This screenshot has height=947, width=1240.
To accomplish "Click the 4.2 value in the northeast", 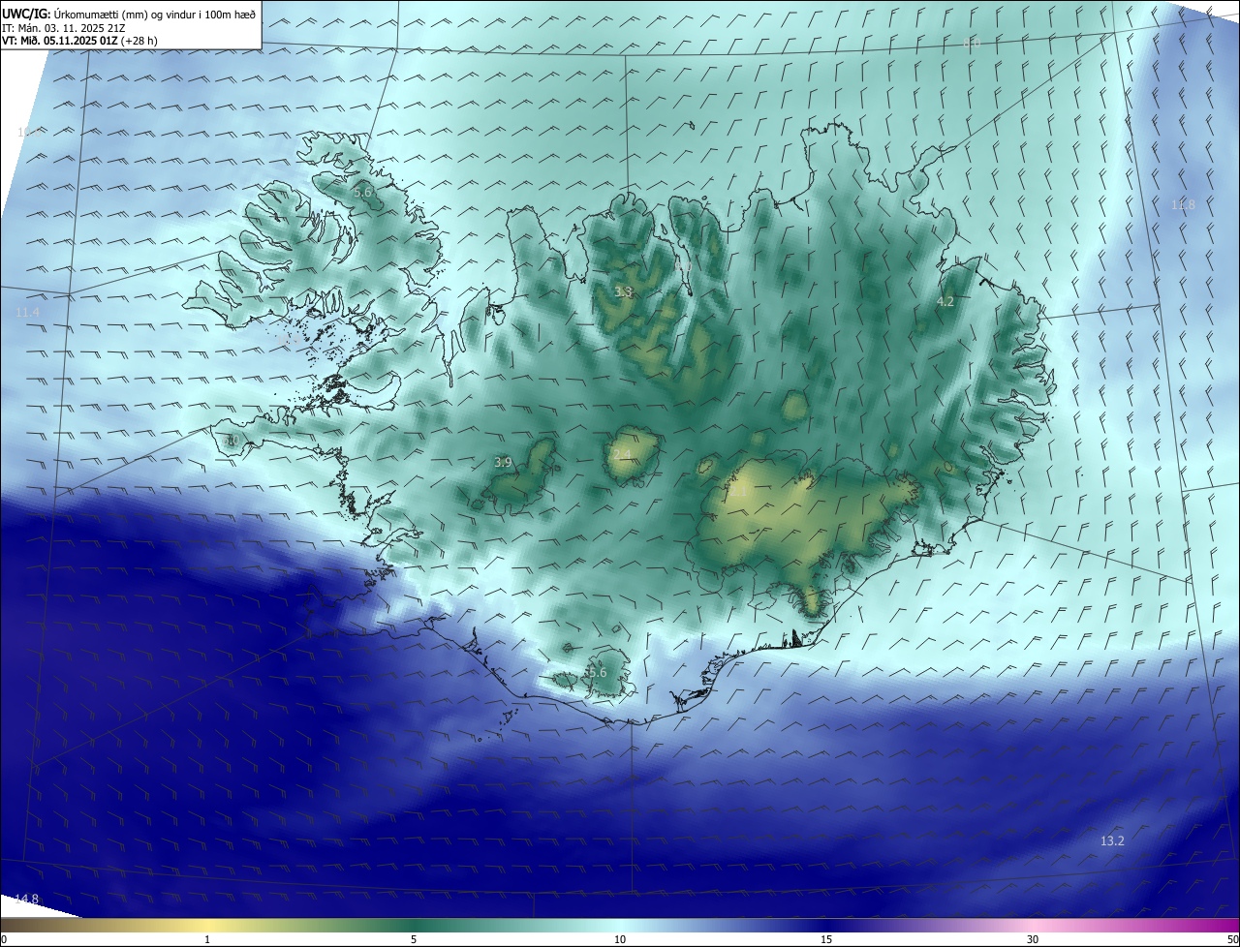I will tap(945, 302).
